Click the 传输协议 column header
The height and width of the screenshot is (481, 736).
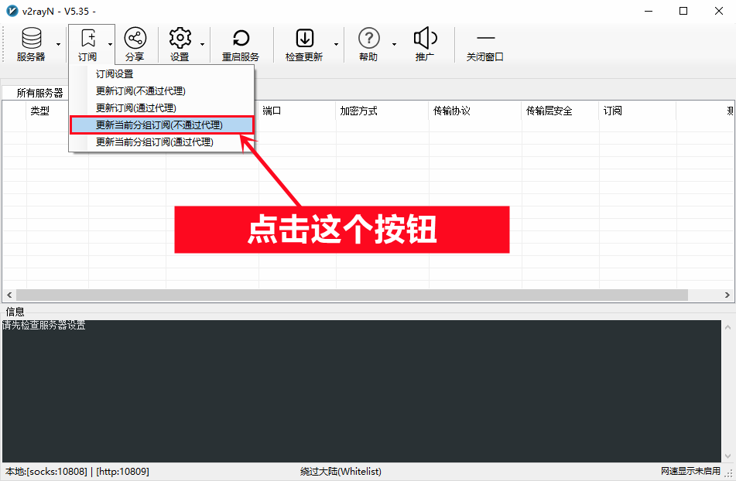click(452, 111)
